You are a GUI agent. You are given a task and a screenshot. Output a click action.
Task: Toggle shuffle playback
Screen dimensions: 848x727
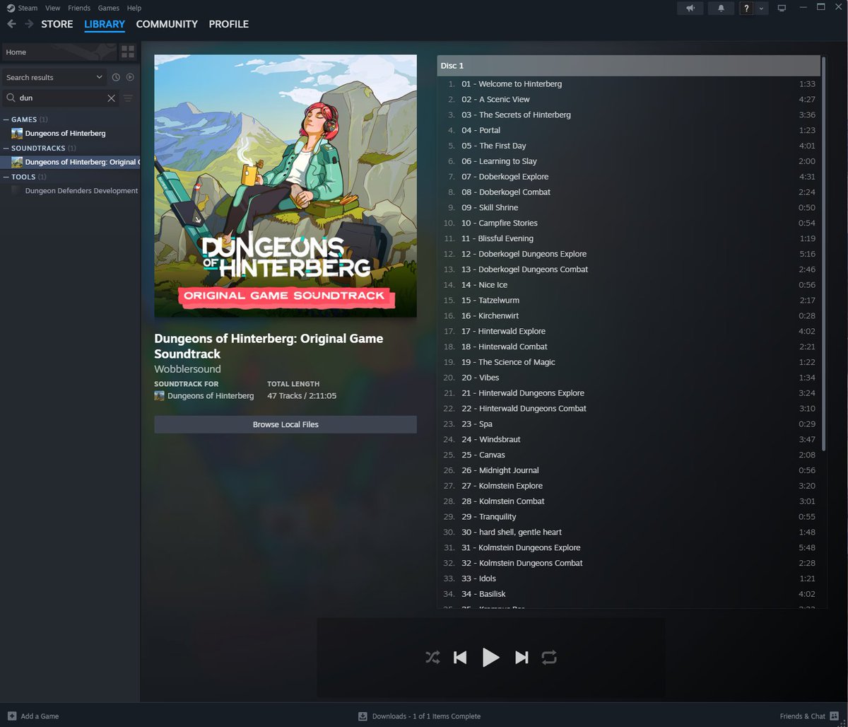pyautogui.click(x=432, y=658)
